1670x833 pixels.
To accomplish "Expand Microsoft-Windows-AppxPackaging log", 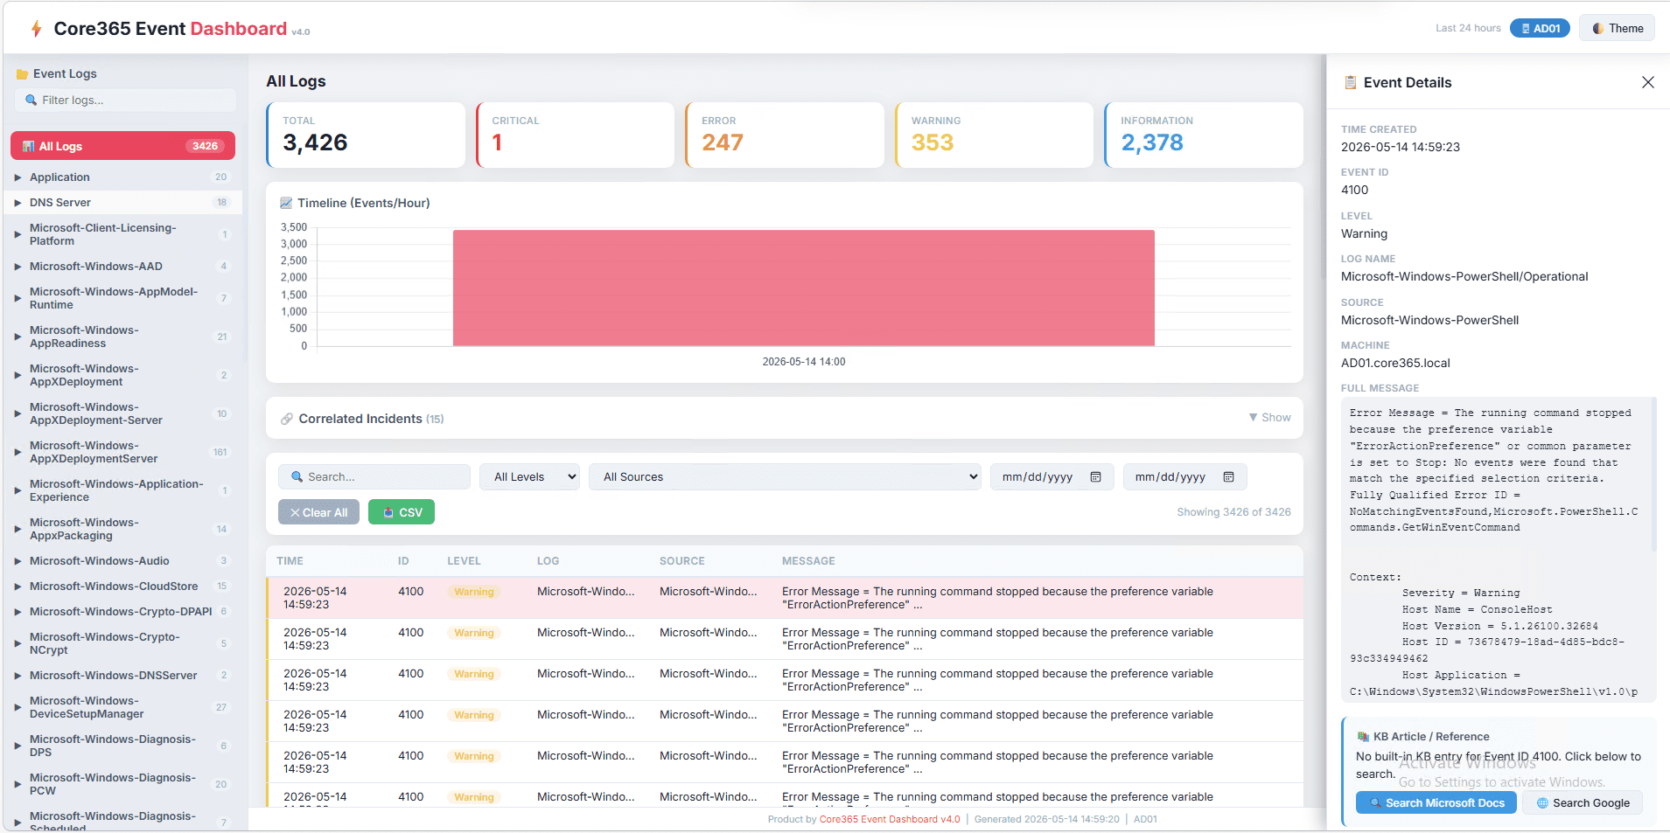I will [17, 529].
